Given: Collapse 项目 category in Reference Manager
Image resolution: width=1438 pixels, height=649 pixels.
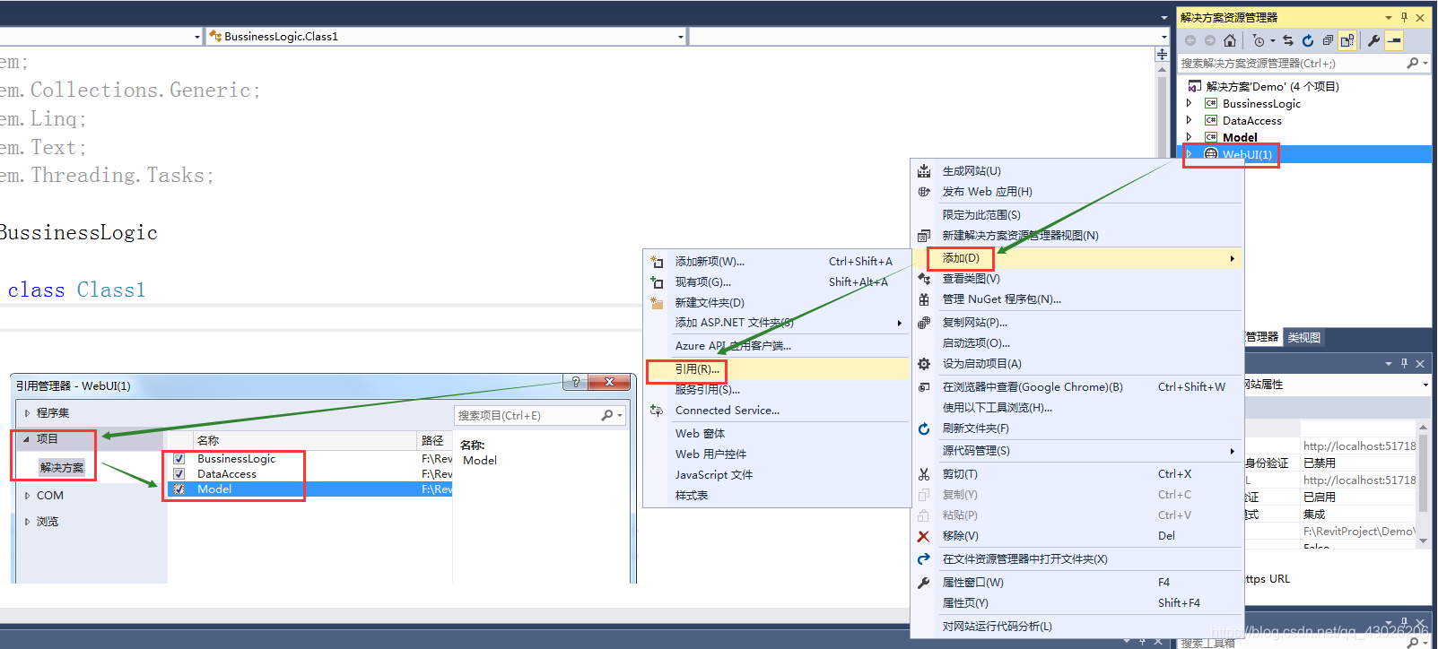Looking at the screenshot, I should pyautogui.click(x=26, y=439).
